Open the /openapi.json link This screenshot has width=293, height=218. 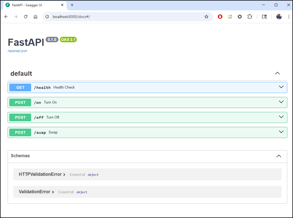(17, 51)
